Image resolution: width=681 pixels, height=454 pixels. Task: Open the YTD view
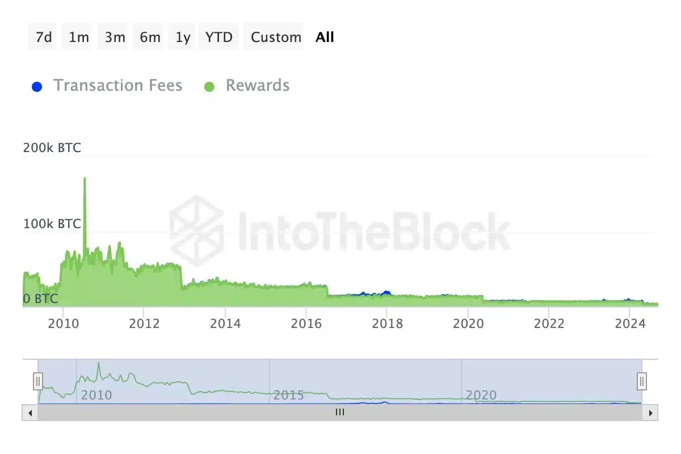[218, 36]
